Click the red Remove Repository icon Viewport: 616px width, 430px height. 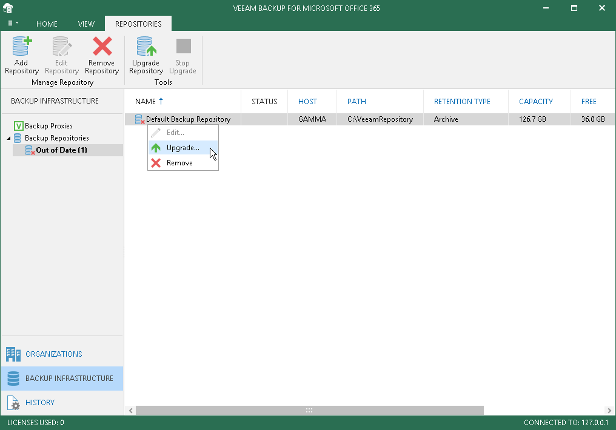coord(102,46)
